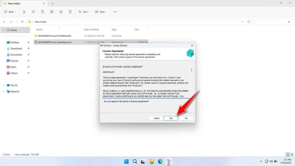This screenshot has width=295, height=166.
Task: Click the Delete trash icon
Action: (70, 12)
